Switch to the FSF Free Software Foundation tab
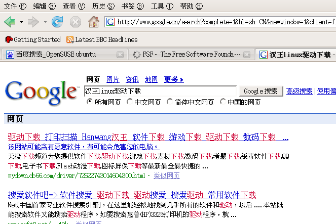336x224 pixels. pyautogui.click(x=192, y=55)
